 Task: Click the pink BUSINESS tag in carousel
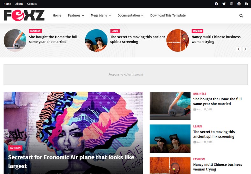[x=35, y=31]
